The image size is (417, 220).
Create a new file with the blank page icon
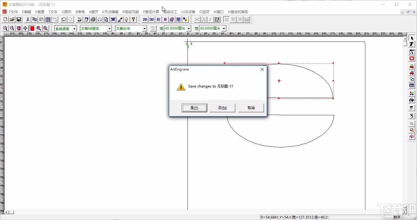click(5, 20)
